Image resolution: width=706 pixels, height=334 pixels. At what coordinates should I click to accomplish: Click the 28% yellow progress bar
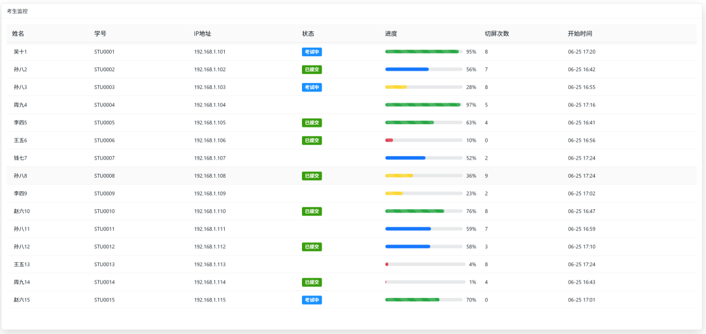(x=424, y=88)
